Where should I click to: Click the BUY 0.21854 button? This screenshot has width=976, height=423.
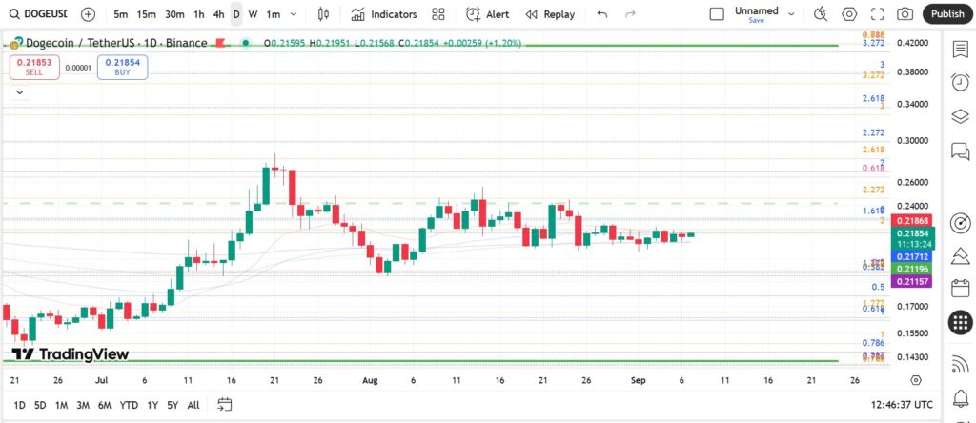[x=122, y=68]
